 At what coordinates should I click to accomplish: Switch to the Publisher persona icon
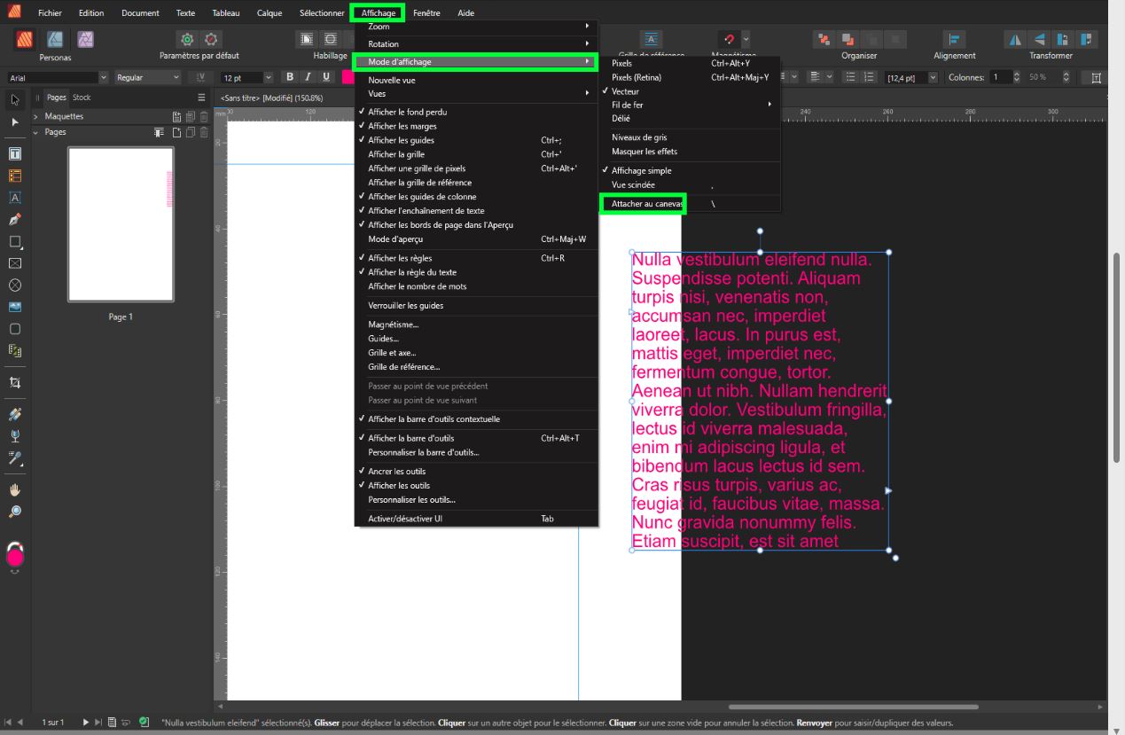click(26, 39)
